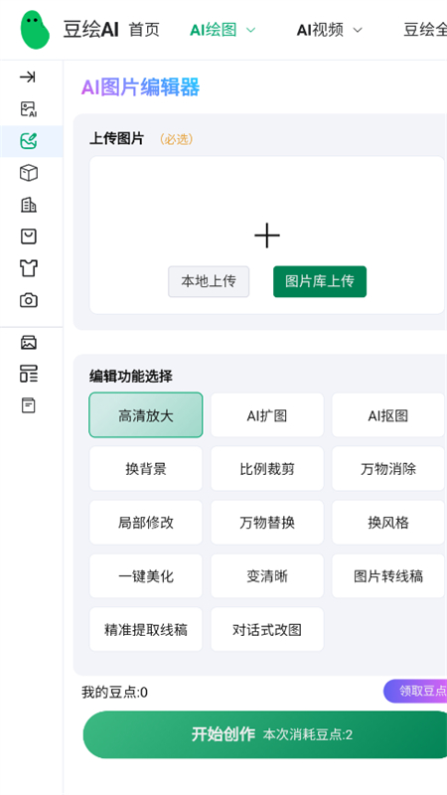The image size is (447, 795).
Task: Choose the 万物消除 editing option
Action: coord(388,469)
